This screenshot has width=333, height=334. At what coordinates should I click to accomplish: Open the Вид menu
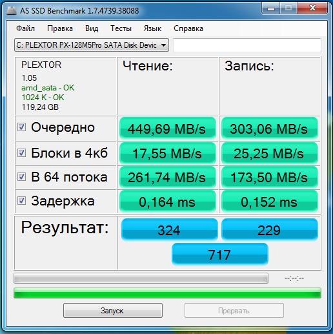point(92,28)
